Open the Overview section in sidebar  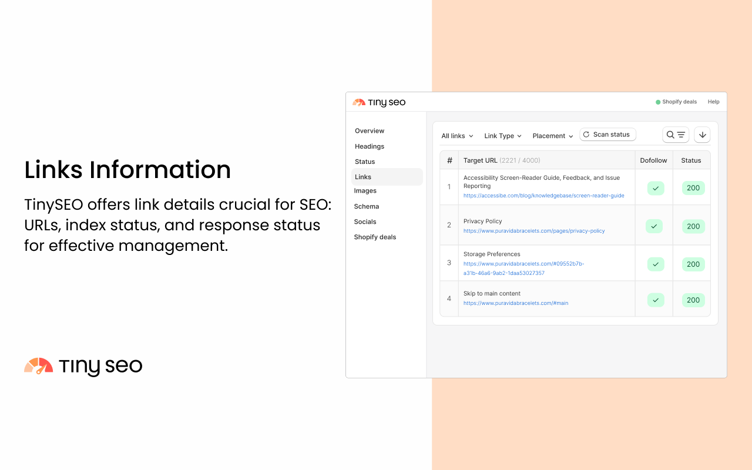point(370,131)
